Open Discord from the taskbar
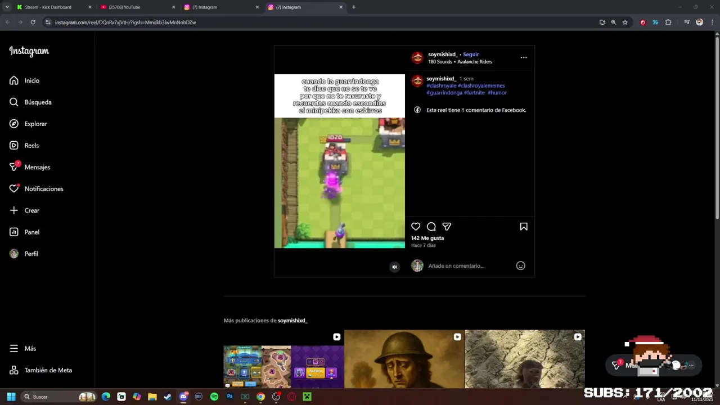Screen dimensions: 720x405 coord(183,397)
